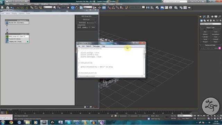Image resolution: width=222 pixels, height=125 pixels.
Task: Open Help menu in Birth Script window
Action: click(x=103, y=46)
